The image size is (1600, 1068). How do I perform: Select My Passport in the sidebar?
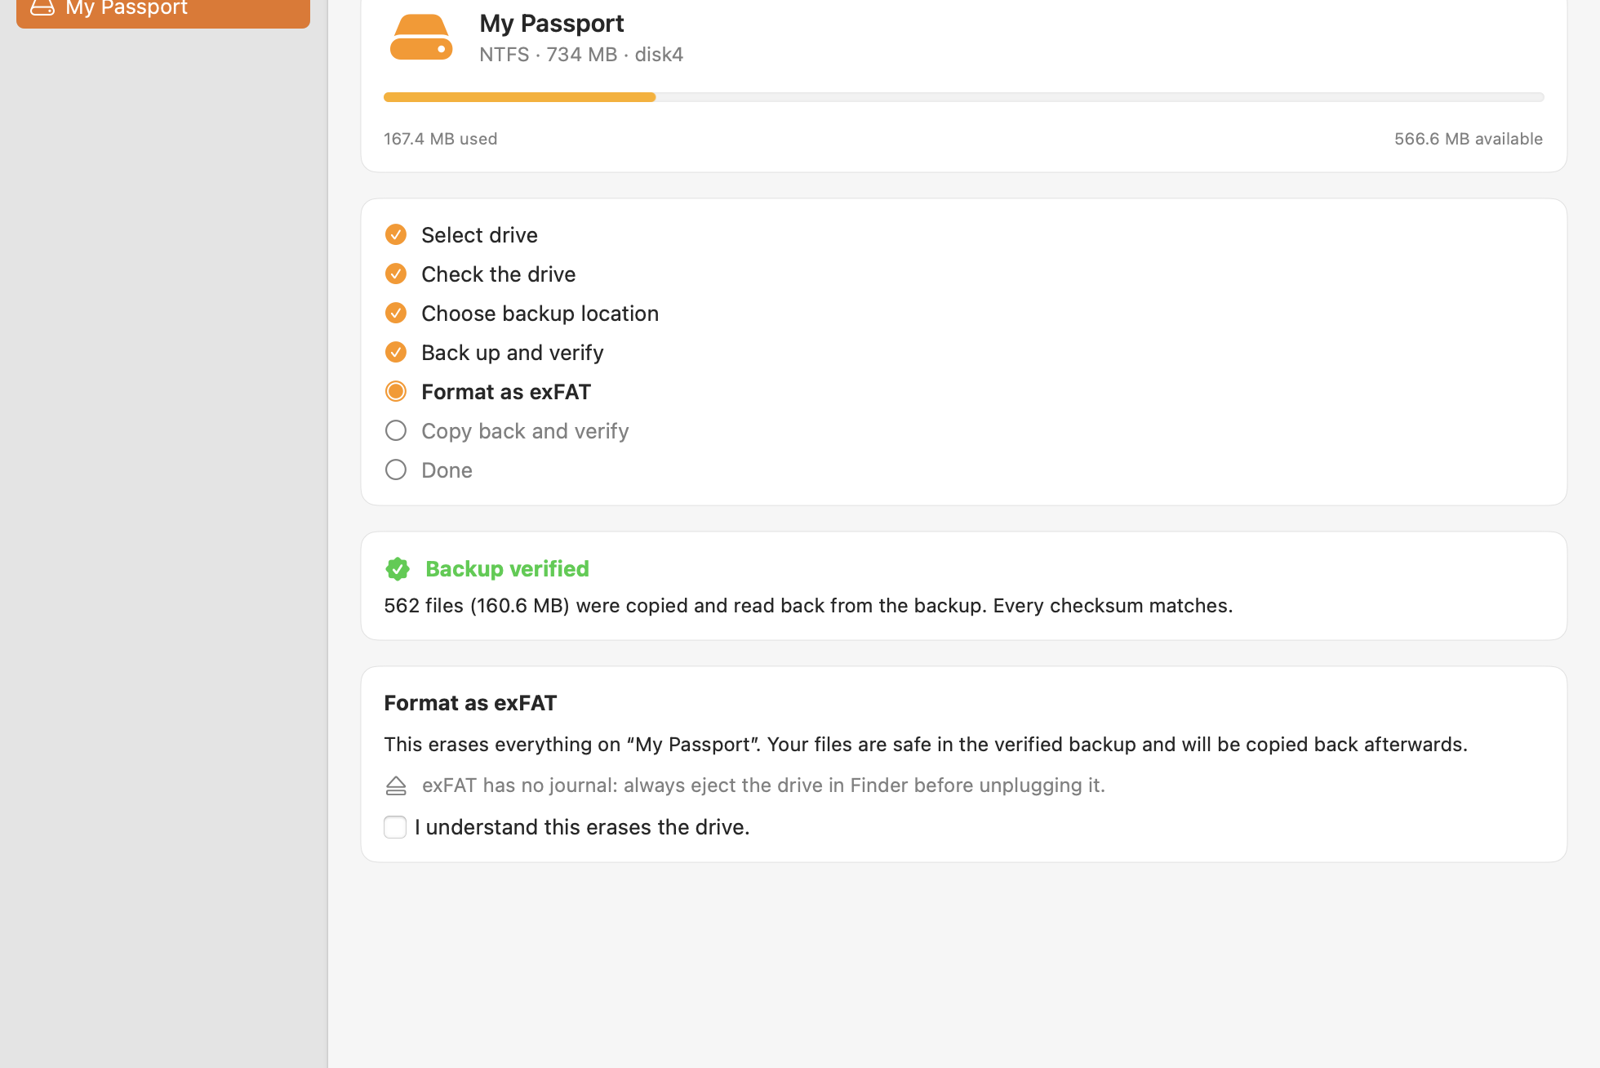point(163,10)
